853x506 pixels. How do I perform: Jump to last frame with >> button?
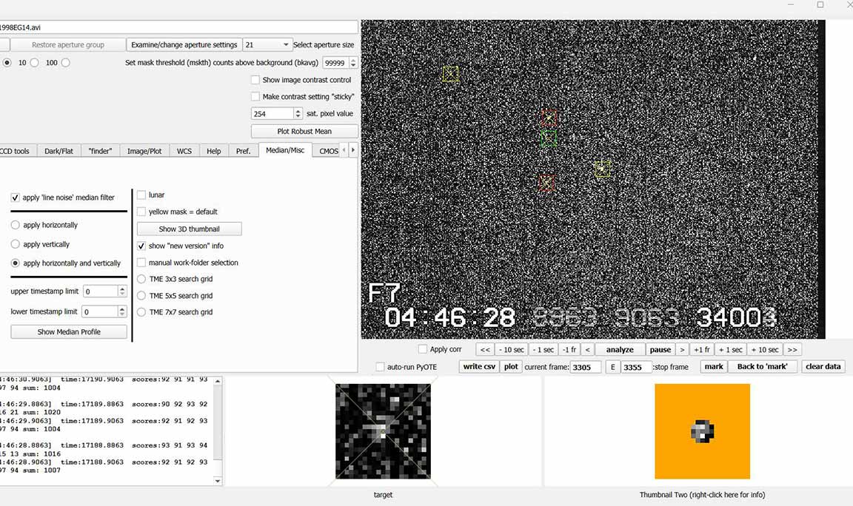click(792, 349)
